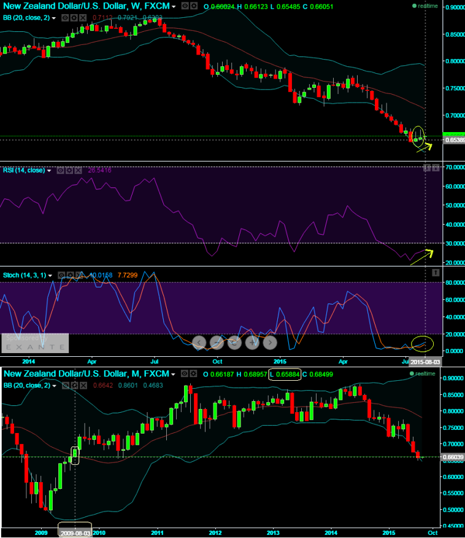Open monthly Bollinger Bands format settings
465x538 pixels.
(x=74, y=386)
